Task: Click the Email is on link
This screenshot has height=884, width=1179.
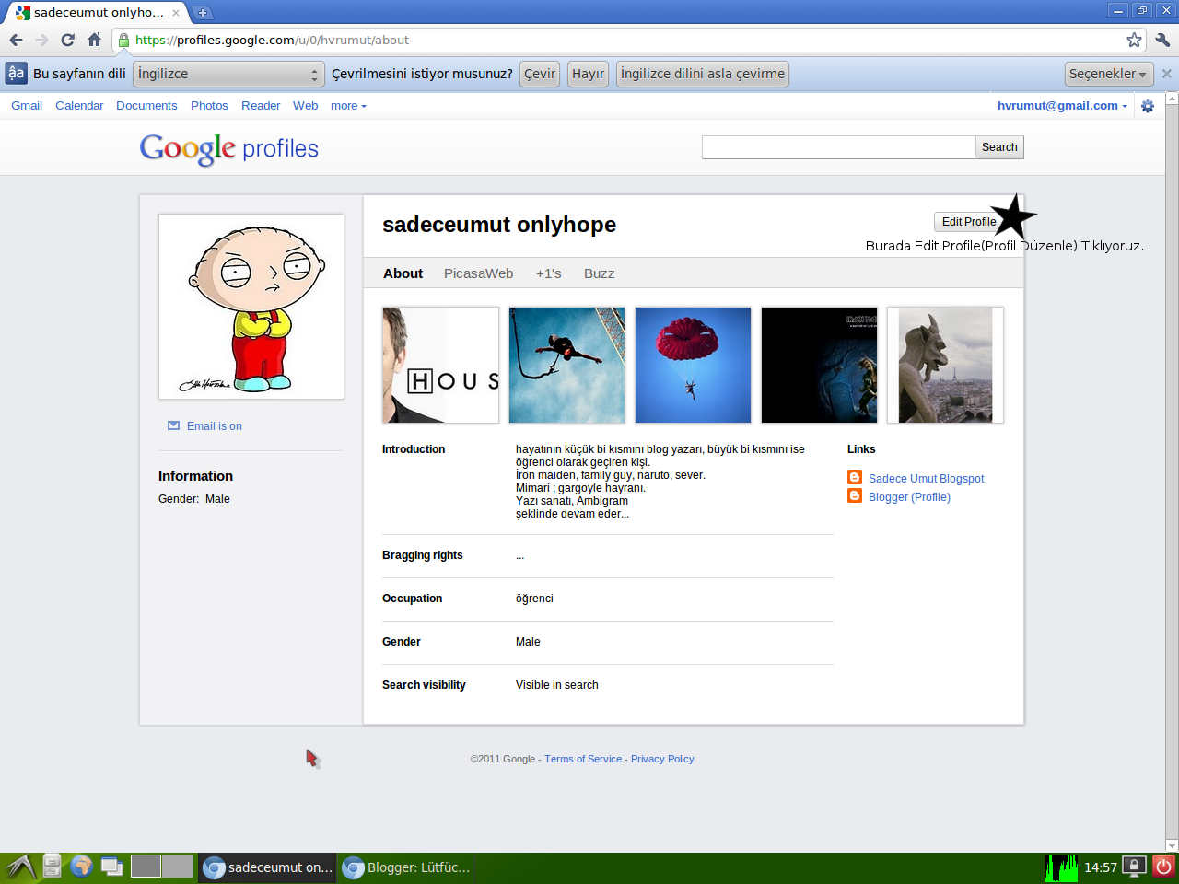Action: [215, 426]
